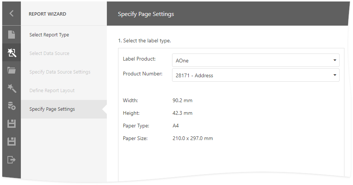This screenshot has width=353, height=185.
Task: Click the lower Save As floppy disk icon
Action: point(12,142)
